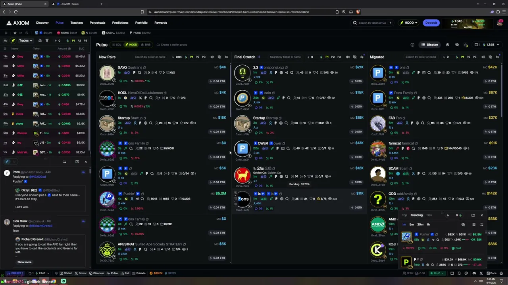Screen dimensions: 508x285
Task: Toggle sound mute in New Pairs column
Action: coord(212,57)
